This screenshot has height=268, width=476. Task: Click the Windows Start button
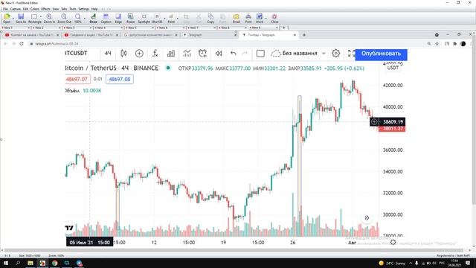click(x=5, y=263)
